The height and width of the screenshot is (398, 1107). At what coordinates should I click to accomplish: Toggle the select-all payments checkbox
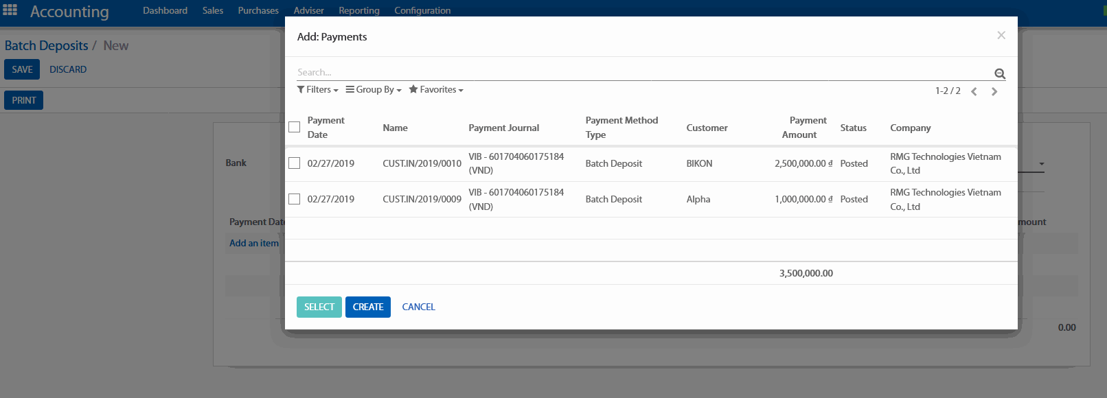pos(295,127)
